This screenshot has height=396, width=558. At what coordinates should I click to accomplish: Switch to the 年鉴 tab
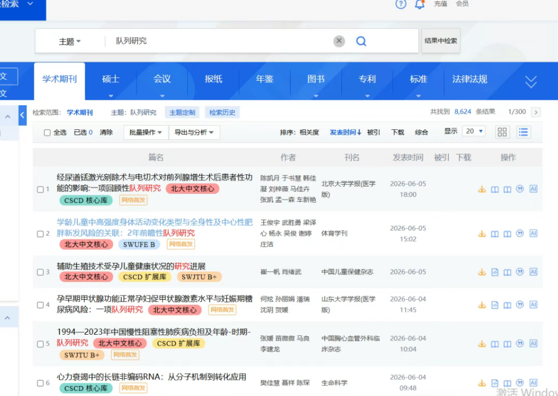coord(265,79)
